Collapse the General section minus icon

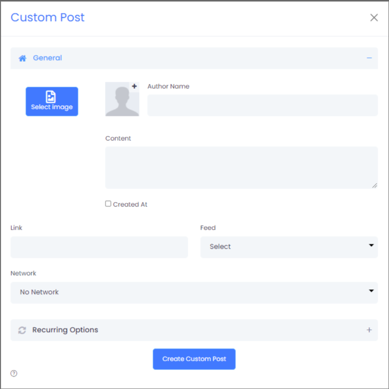point(369,58)
